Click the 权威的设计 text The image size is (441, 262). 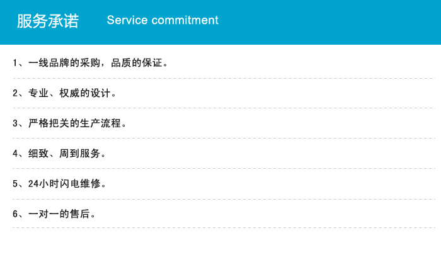pyautogui.click(x=85, y=93)
